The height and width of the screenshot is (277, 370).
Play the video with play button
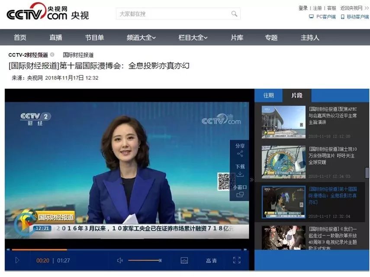(17, 260)
